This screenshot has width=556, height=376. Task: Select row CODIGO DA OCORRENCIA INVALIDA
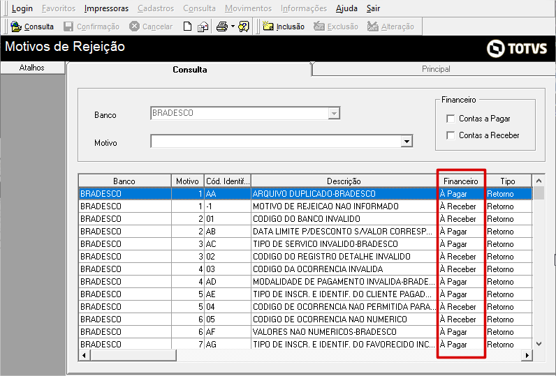click(305, 269)
